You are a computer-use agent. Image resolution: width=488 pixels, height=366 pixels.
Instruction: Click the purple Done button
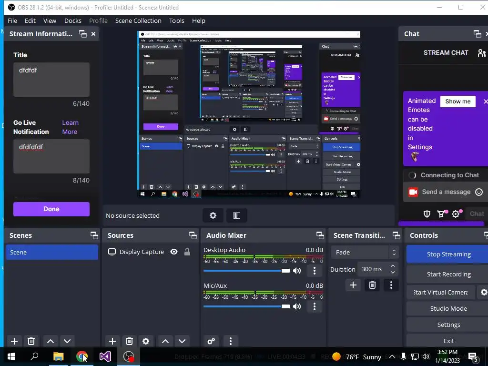(51, 209)
